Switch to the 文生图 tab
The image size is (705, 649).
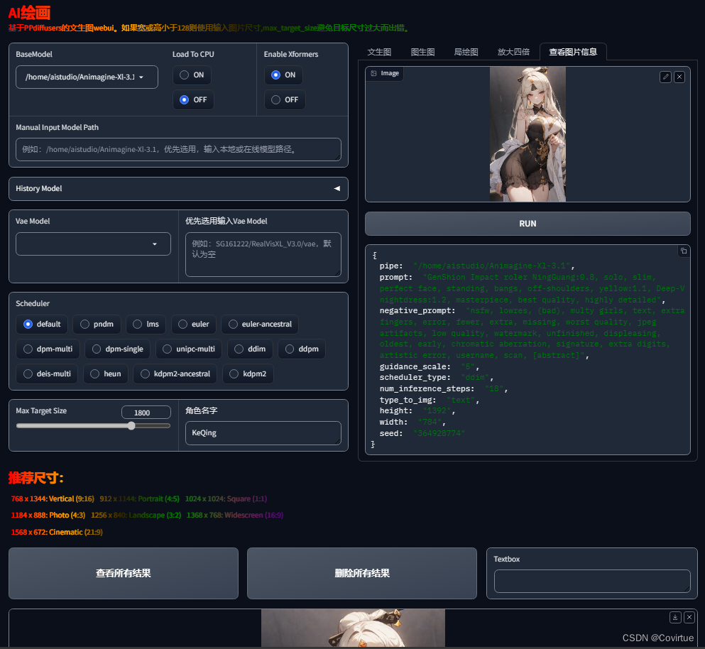coord(379,52)
